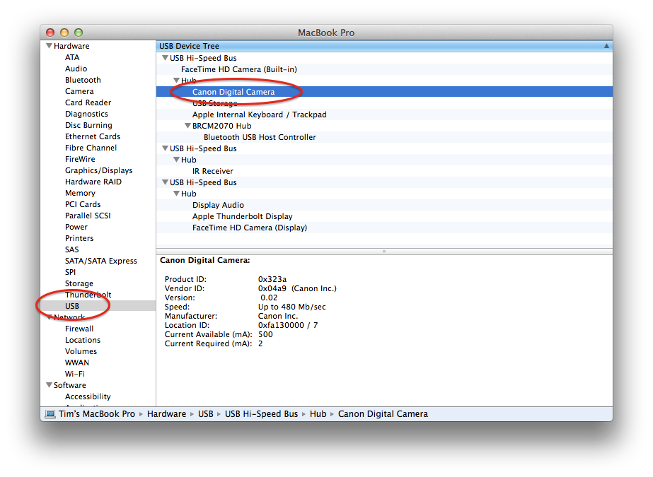Select the USB Storage device
Screen dimensions: 653x477
(214, 102)
